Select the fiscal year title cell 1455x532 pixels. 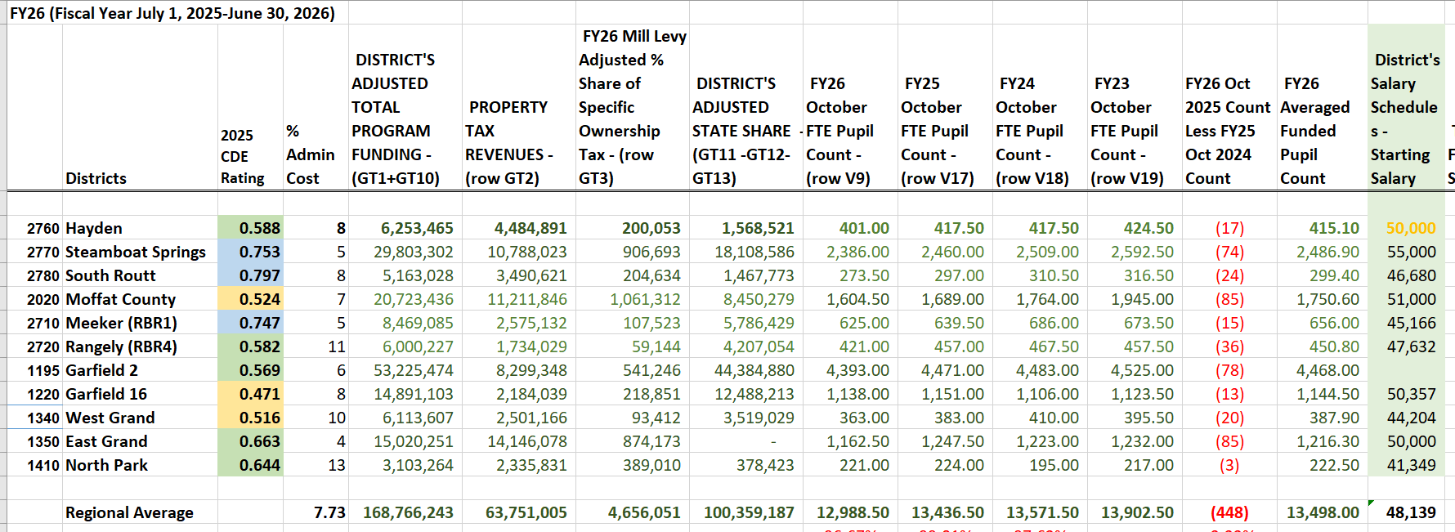tap(172, 13)
